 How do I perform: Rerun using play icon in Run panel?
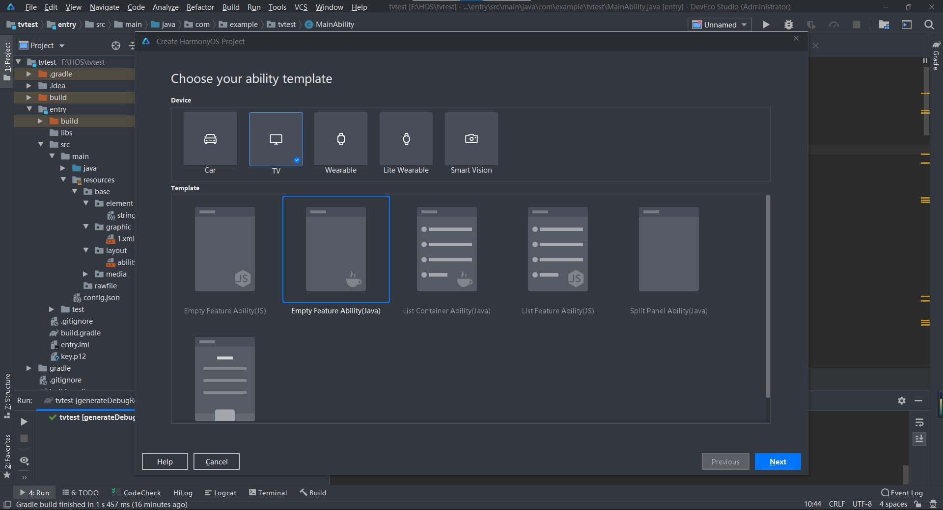click(x=24, y=422)
